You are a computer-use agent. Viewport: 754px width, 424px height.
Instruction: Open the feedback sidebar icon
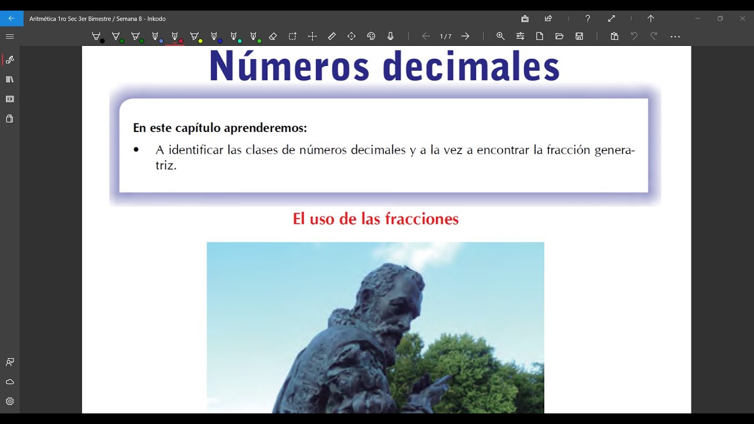9,362
